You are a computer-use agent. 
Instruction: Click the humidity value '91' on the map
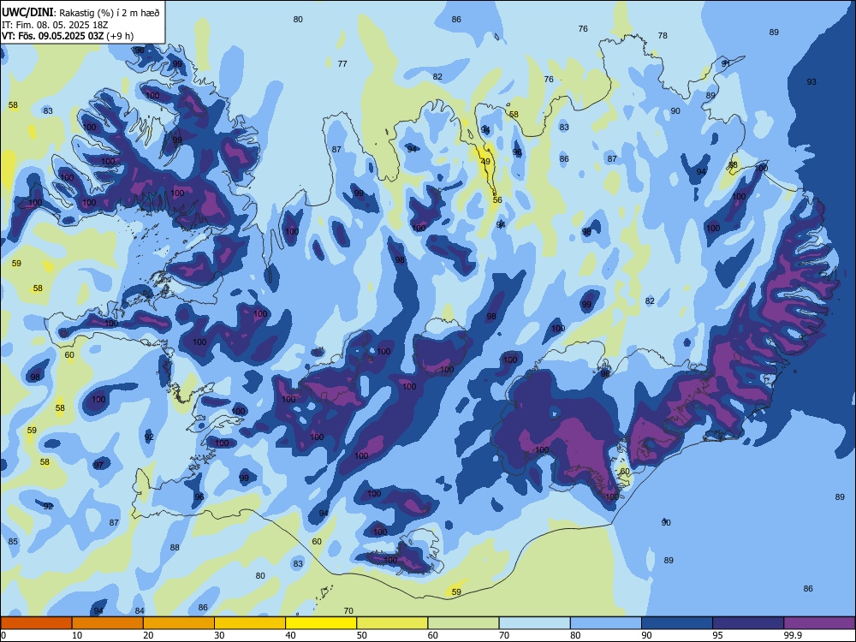tap(726, 63)
